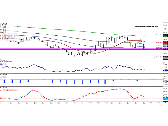Click the 6/10 date label on the time axis
Viewport: 168px width, 126px height.
pyautogui.click(x=121, y=103)
